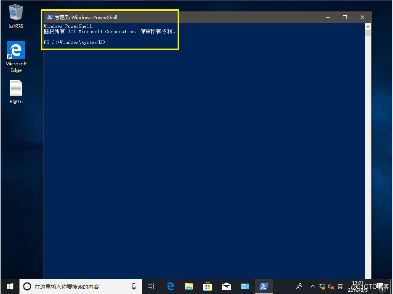This screenshot has height=294, width=393.
Task: Click the PowerShell icon in the title bar
Action: click(50, 17)
